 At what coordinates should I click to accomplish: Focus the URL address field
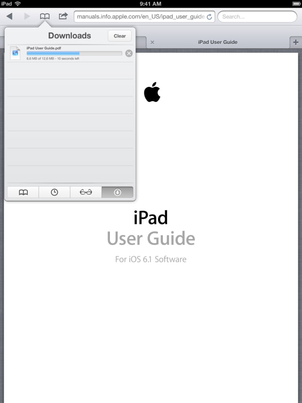(144, 17)
